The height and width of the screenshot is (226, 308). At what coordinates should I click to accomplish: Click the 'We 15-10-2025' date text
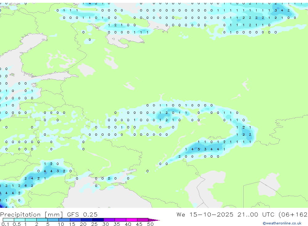205,214
